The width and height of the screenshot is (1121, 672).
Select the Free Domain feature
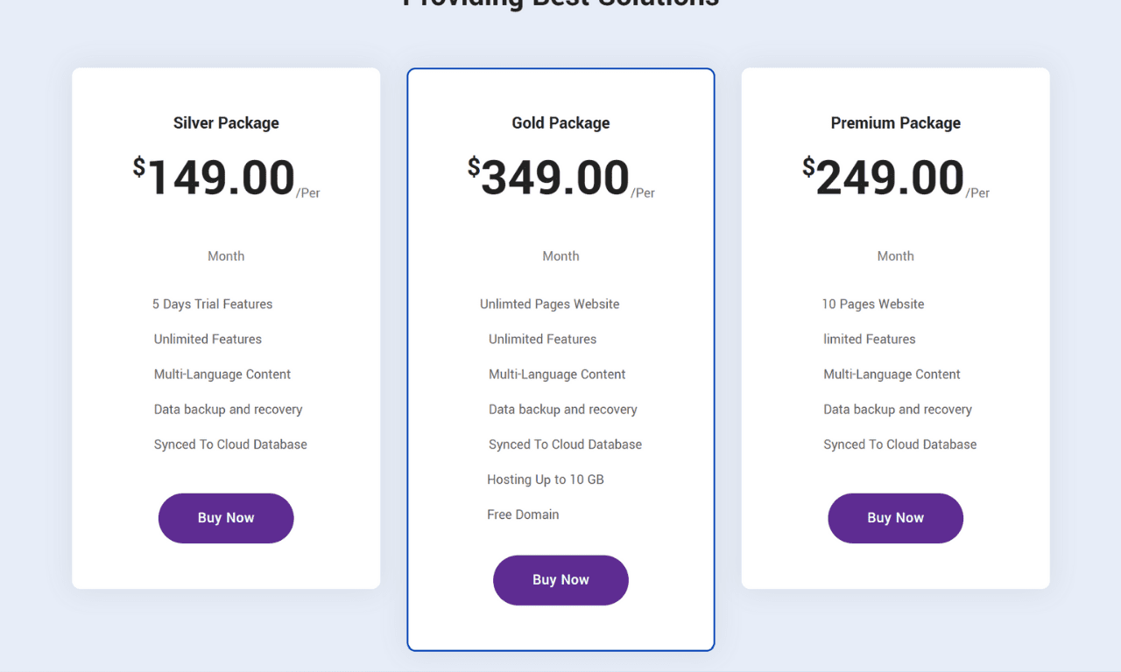pyautogui.click(x=523, y=514)
